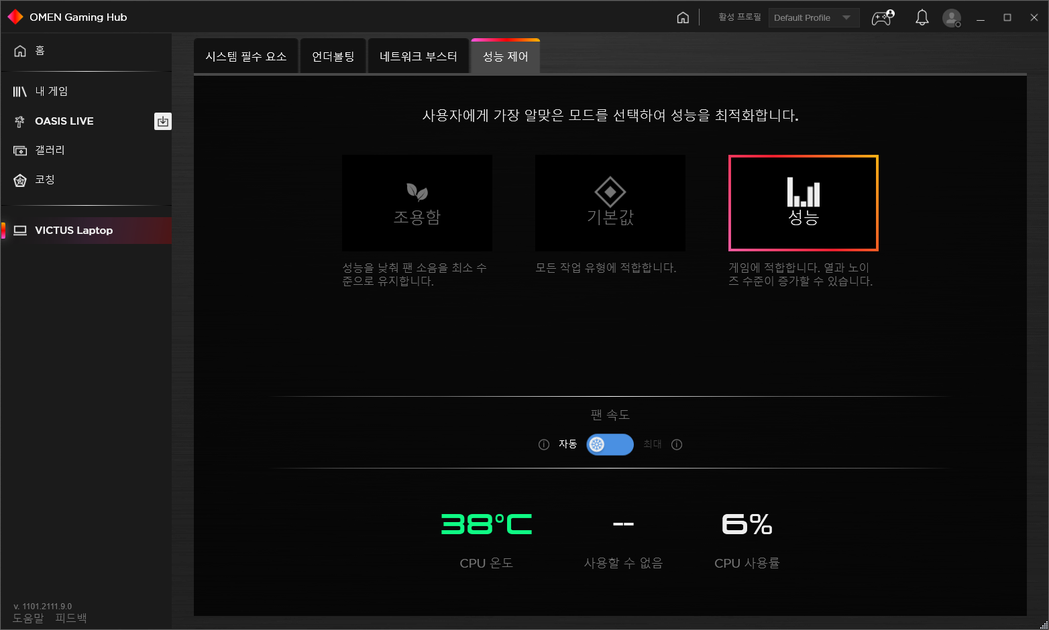The width and height of the screenshot is (1049, 630).
Task: Open the game controller account icon
Action: click(883, 17)
